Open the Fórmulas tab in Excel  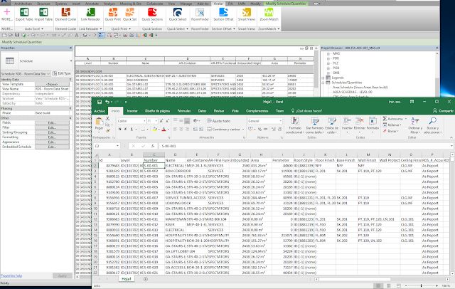(184, 111)
